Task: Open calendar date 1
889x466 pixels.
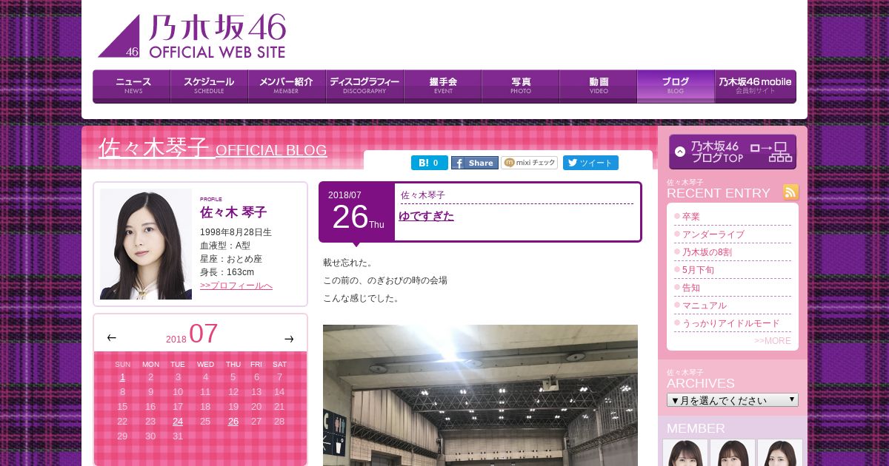Action: point(122,377)
